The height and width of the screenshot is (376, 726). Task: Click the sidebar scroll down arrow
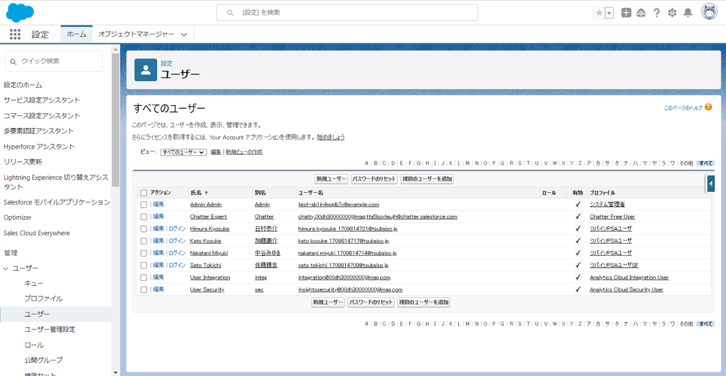(115, 372)
